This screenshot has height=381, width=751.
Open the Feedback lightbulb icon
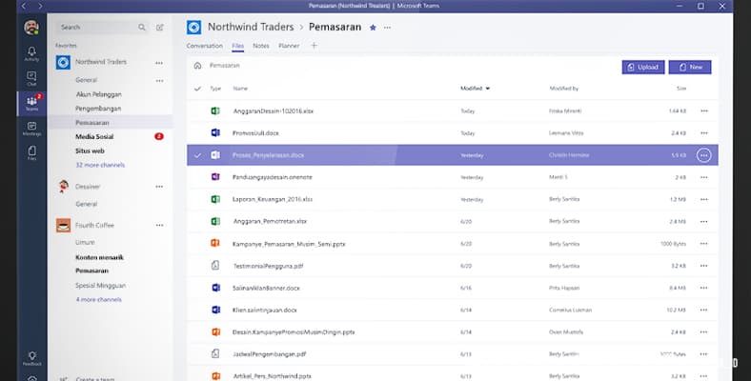31,358
